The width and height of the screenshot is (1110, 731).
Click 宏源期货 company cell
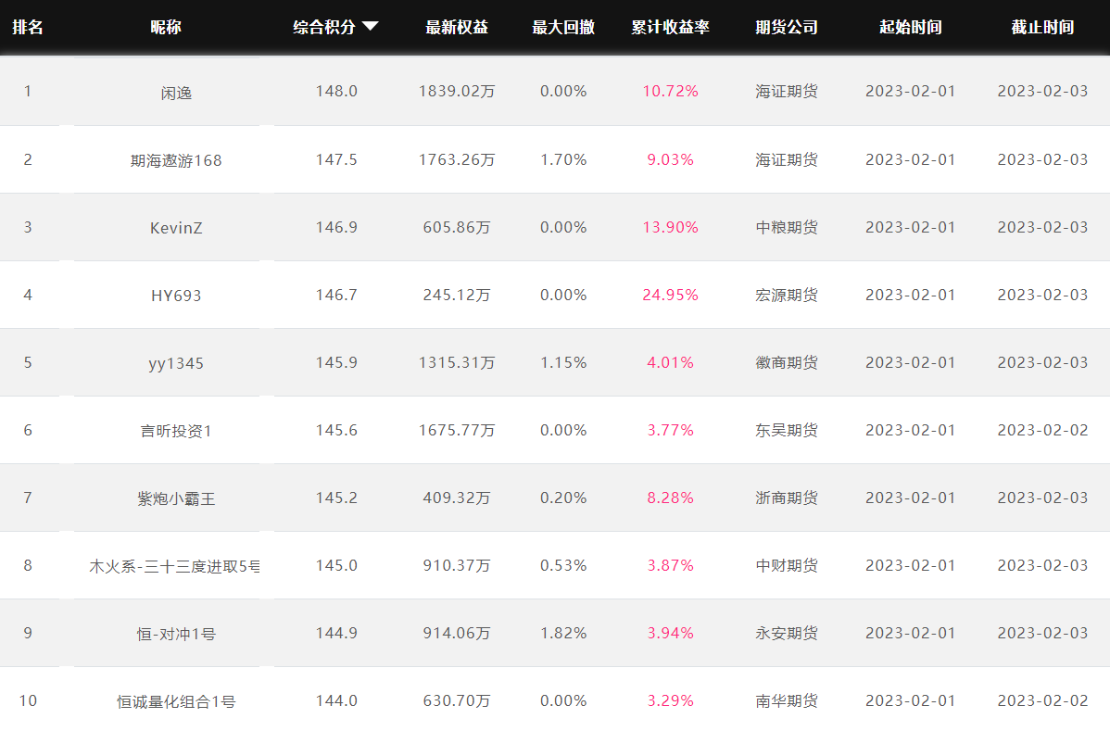click(787, 296)
